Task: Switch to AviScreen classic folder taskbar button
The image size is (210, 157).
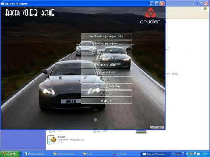Action: click(66, 154)
